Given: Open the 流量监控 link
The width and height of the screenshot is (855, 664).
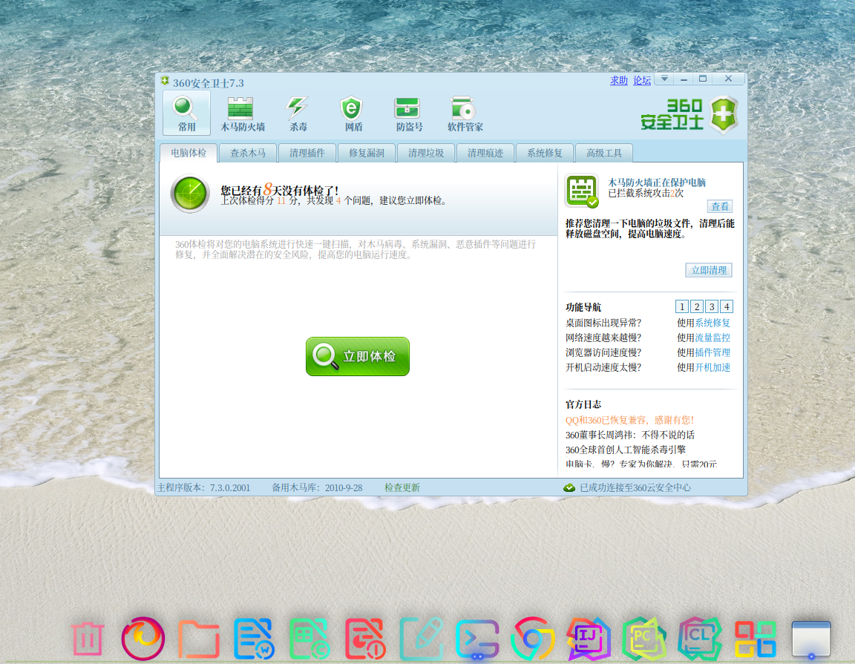Looking at the screenshot, I should tap(712, 338).
